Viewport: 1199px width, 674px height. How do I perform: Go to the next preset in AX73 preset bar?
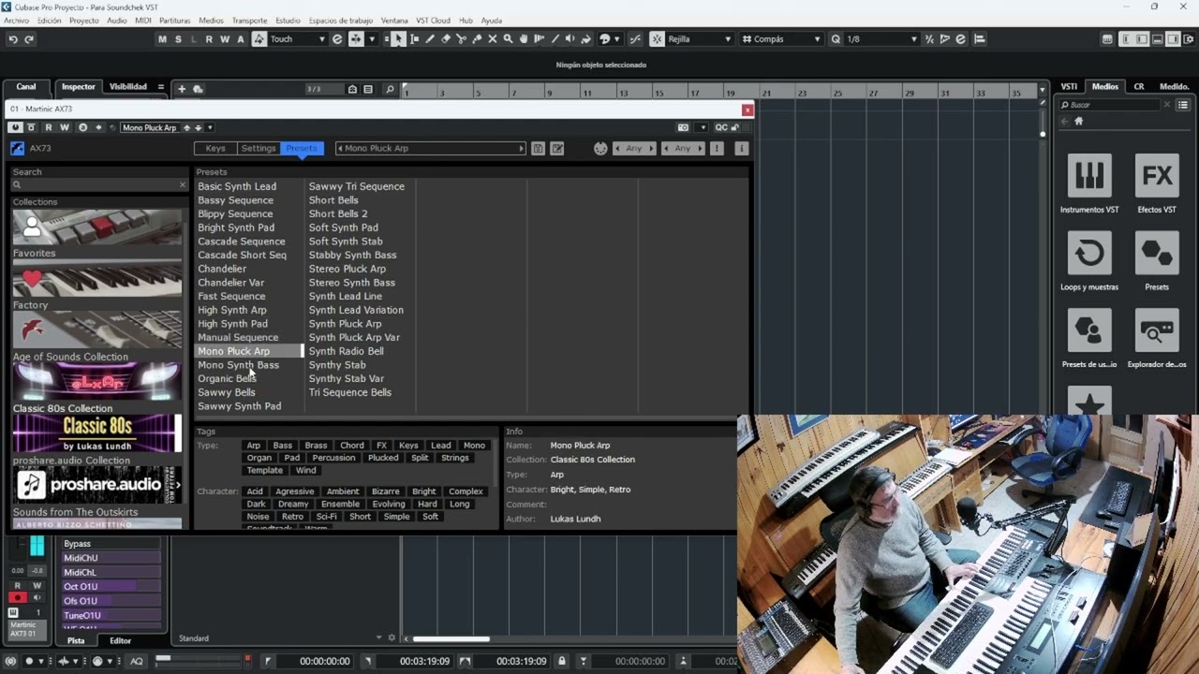522,148
